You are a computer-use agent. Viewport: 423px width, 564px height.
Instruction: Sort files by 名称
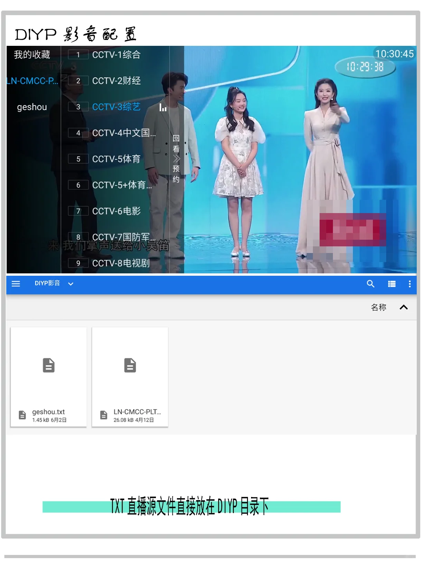click(x=378, y=307)
